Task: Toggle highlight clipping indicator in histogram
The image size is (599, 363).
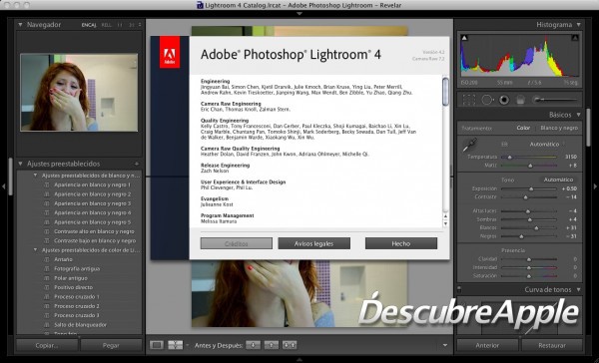Action: tap(575, 38)
